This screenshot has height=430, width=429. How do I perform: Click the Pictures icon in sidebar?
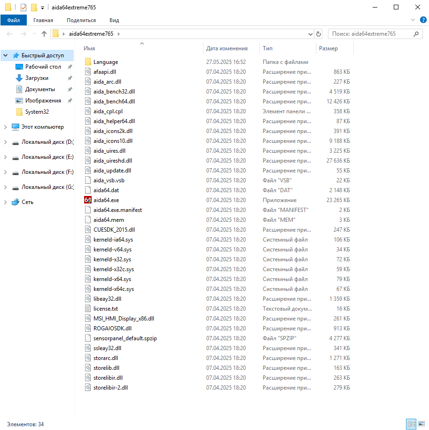click(19, 101)
